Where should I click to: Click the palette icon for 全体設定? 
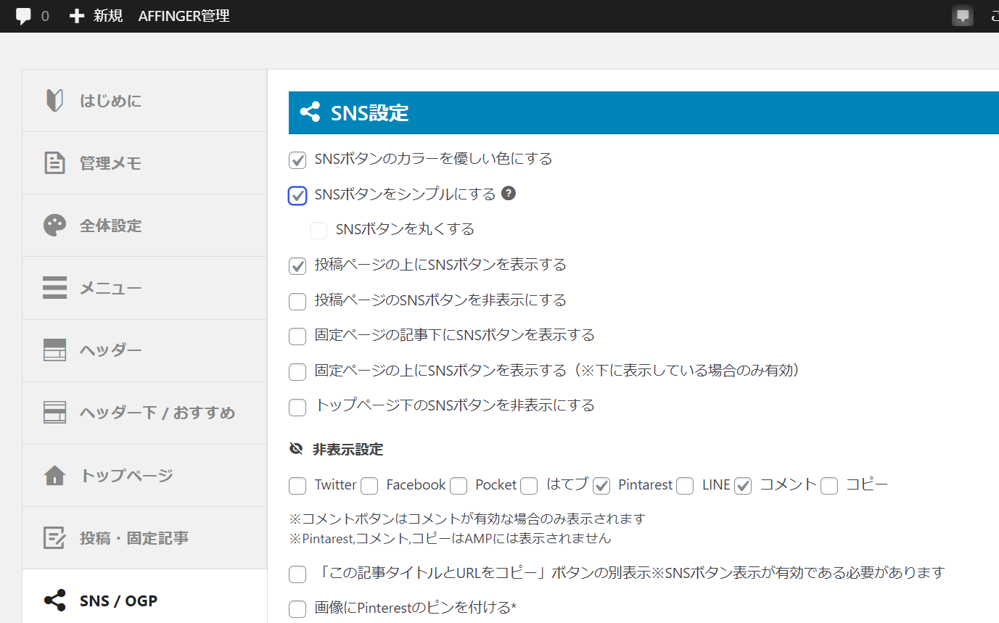(54, 226)
